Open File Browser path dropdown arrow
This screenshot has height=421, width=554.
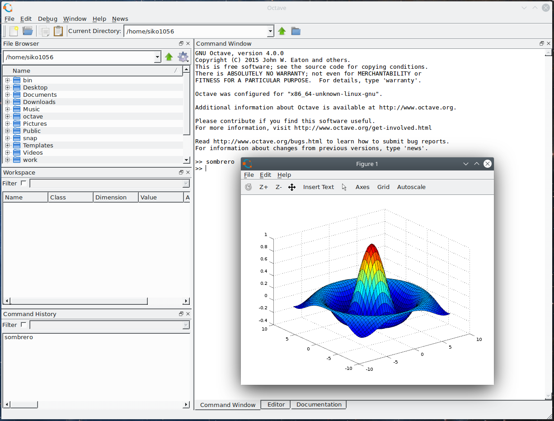coord(158,57)
